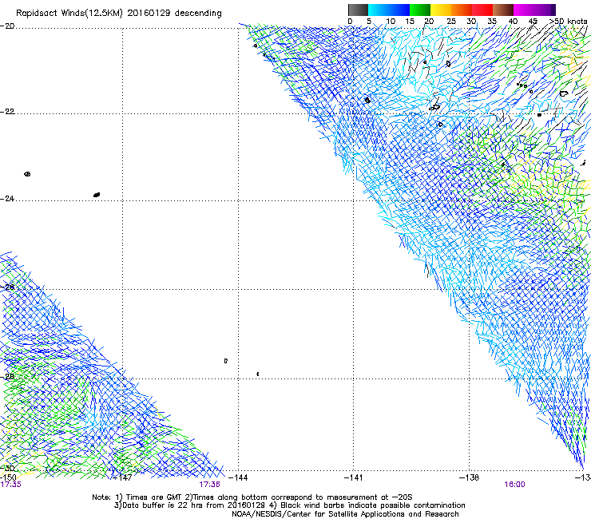The height and width of the screenshot is (519, 591).
Task: Click the '25' color scale label
Action: pos(450,22)
